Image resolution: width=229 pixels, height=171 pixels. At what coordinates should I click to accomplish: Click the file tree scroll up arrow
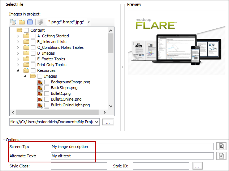coord(111,31)
